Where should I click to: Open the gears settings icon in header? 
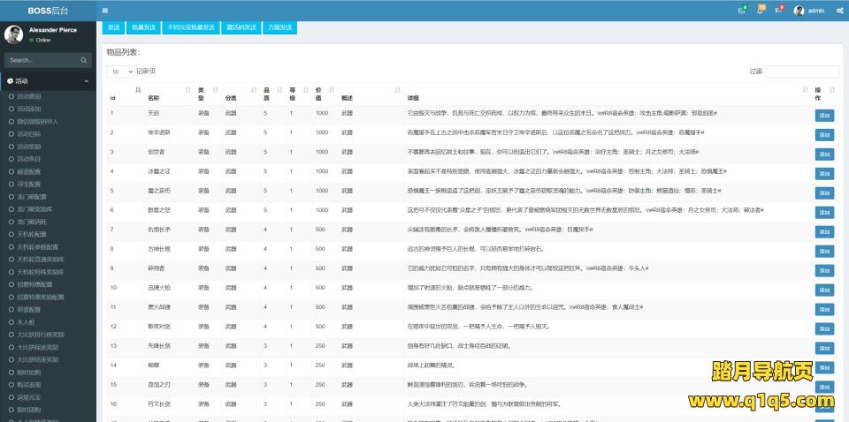[839, 11]
